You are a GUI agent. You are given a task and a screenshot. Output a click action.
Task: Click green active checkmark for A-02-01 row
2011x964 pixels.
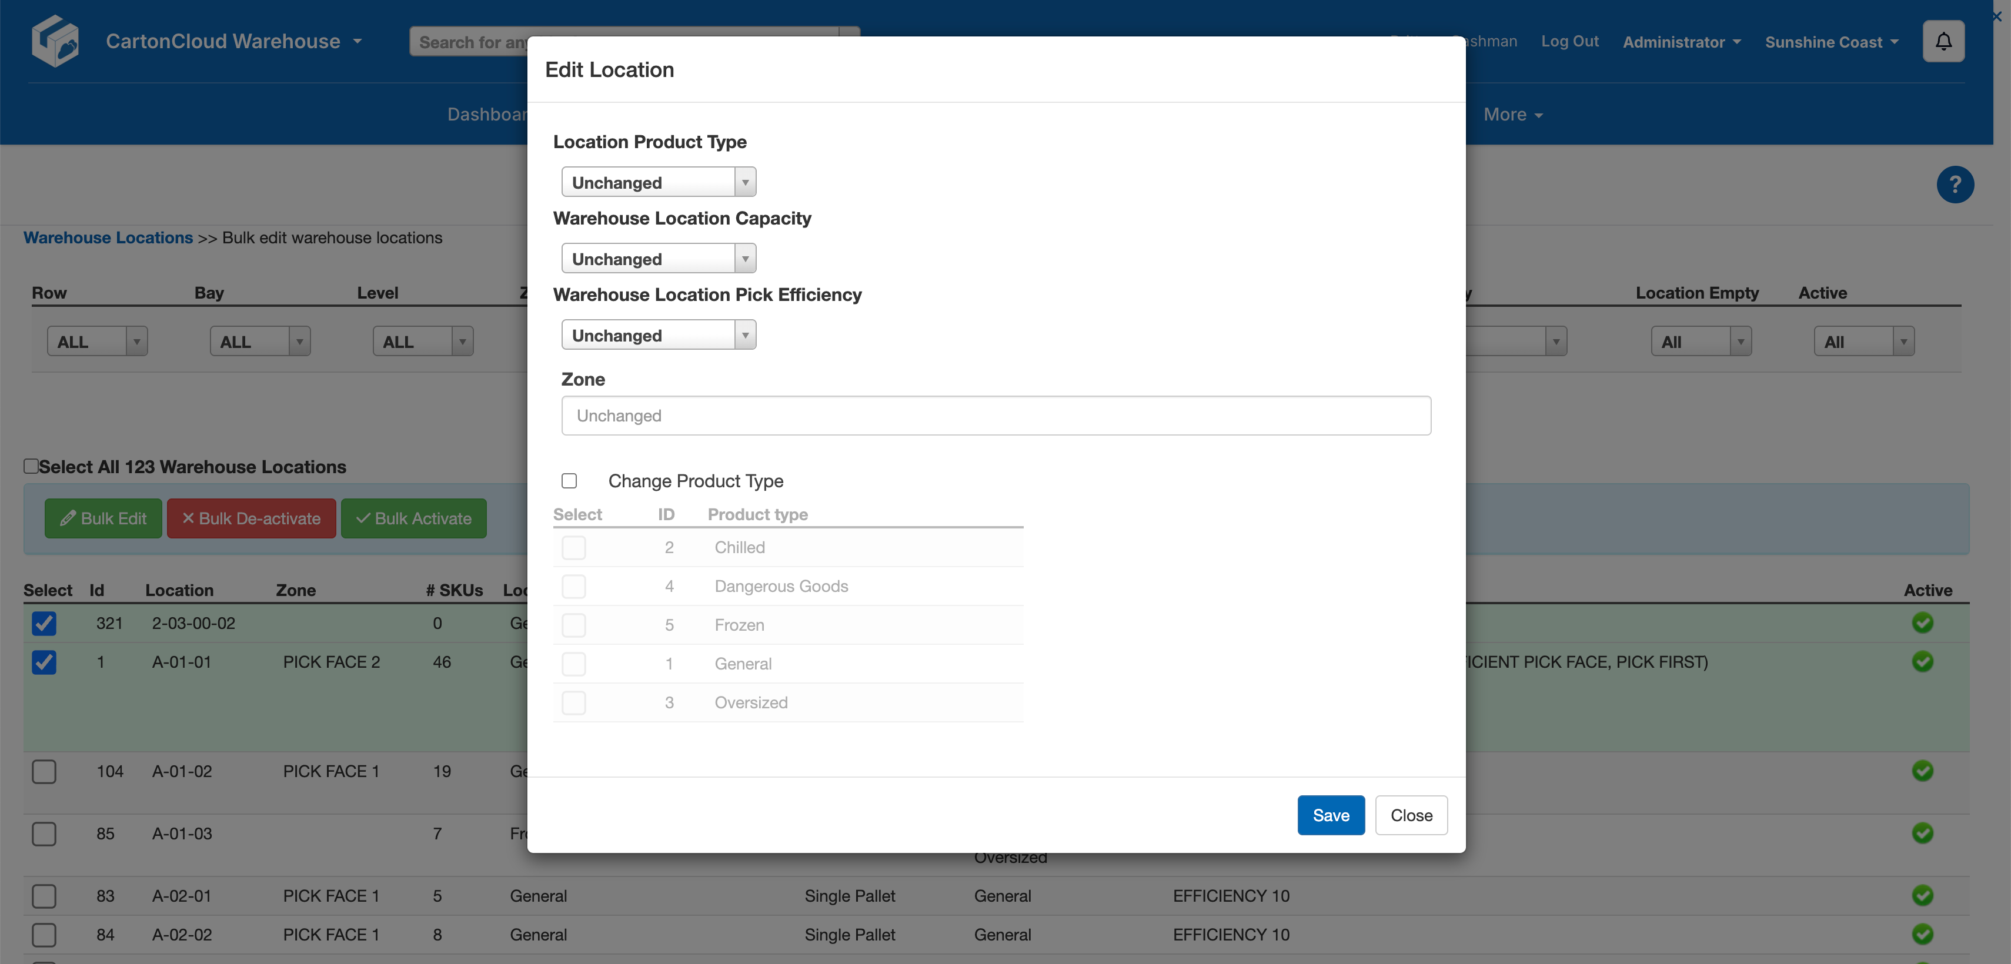click(x=1922, y=895)
